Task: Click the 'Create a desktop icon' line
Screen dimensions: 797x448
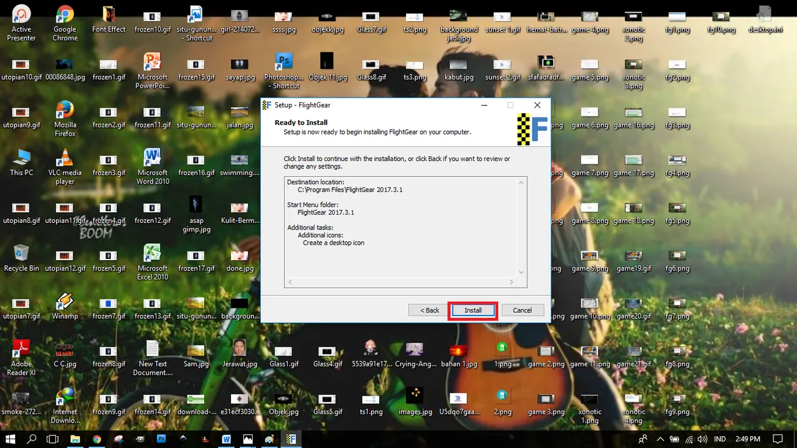Action: [334, 243]
